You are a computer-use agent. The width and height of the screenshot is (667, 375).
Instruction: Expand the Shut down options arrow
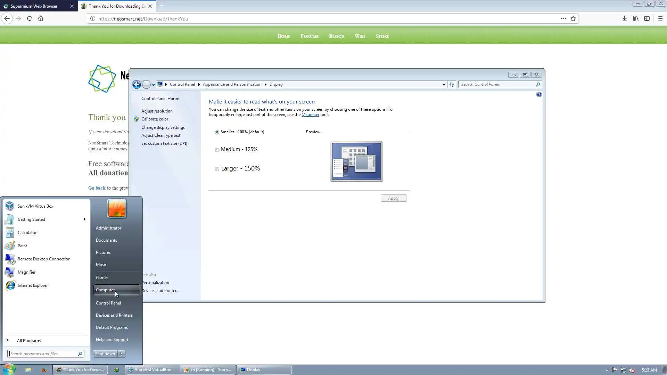coord(121,354)
